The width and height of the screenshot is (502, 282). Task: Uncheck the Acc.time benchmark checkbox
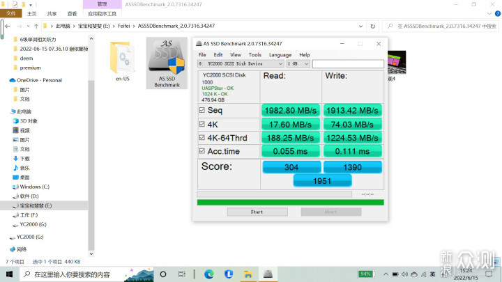point(201,151)
